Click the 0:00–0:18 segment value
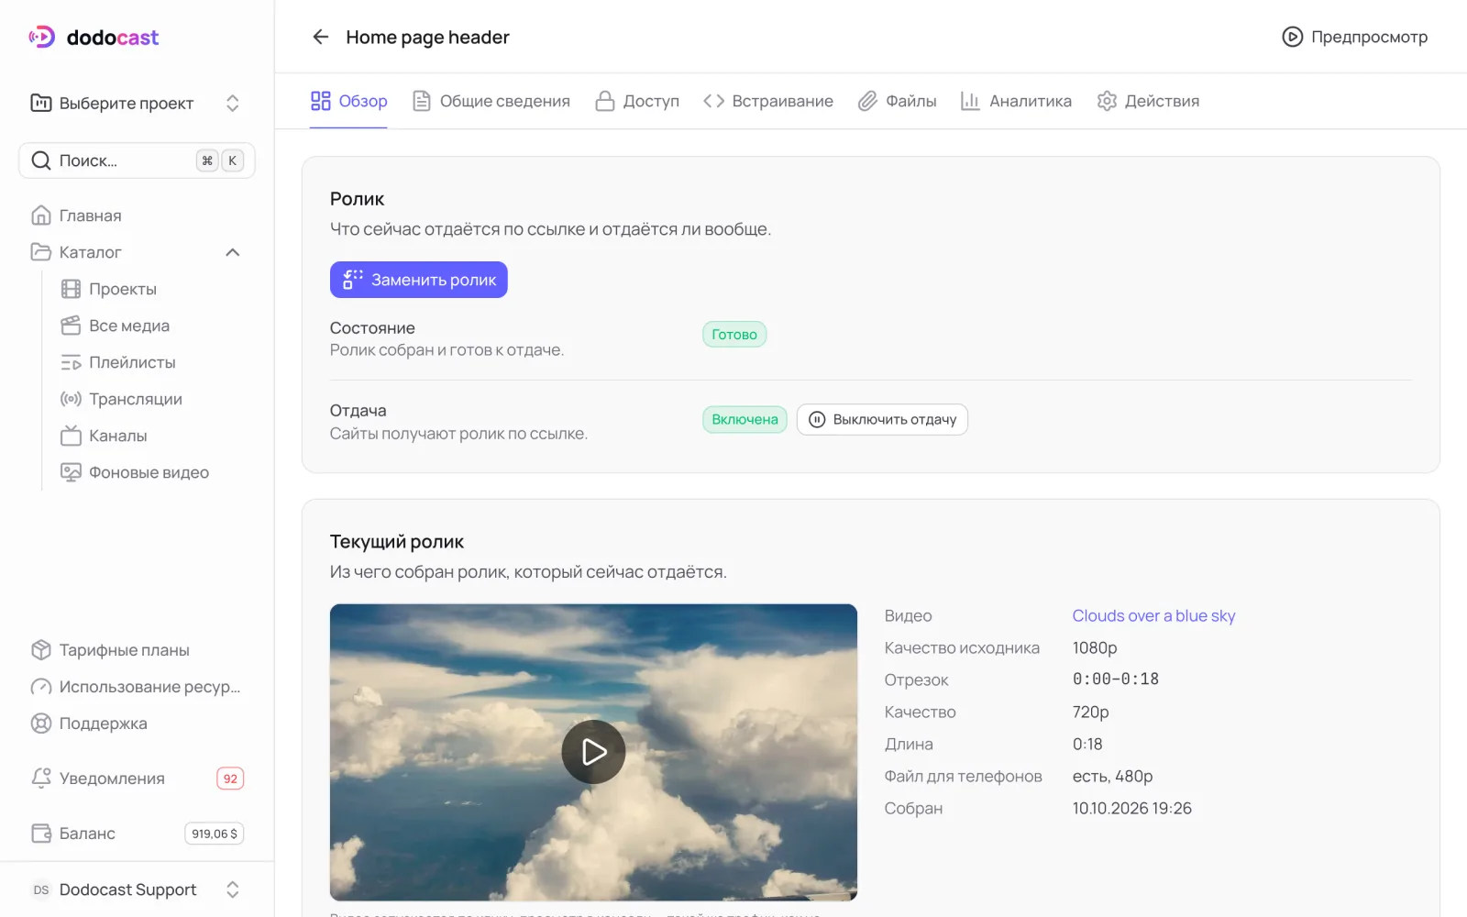Screen dimensions: 1467x917 tap(1116, 679)
